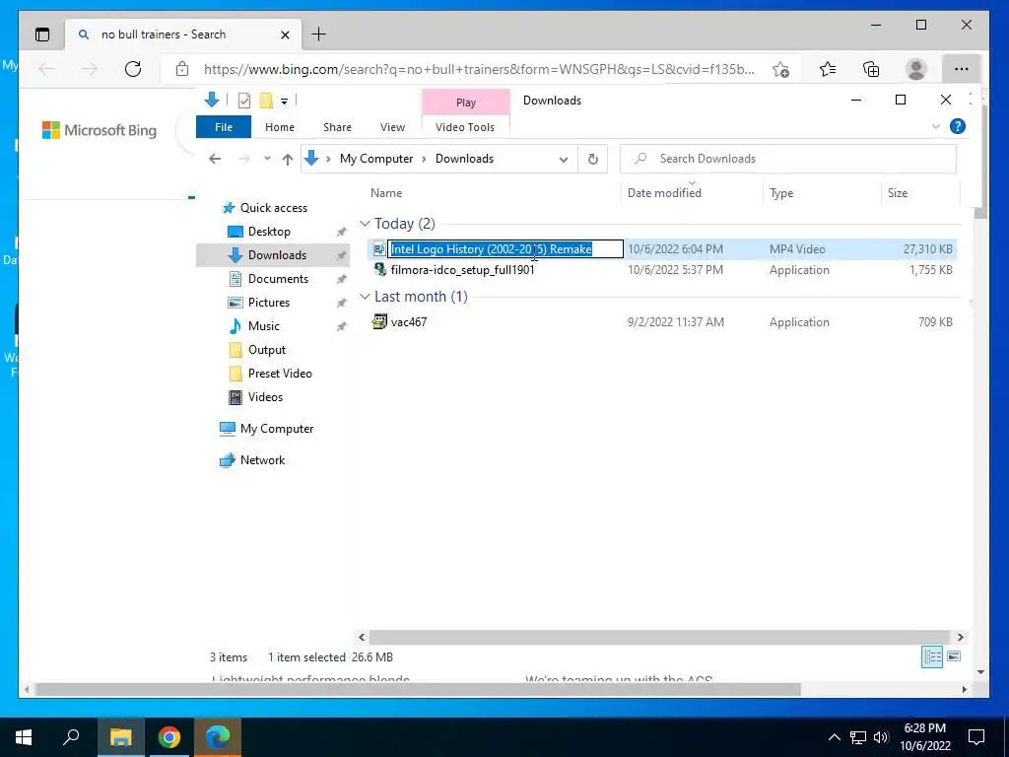Open the View ribbon tab
The width and height of the screenshot is (1009, 757).
pyautogui.click(x=392, y=127)
